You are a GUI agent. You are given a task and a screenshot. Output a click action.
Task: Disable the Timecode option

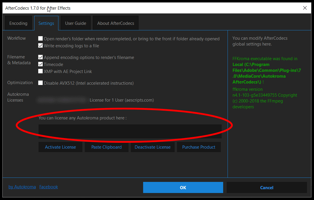pos(40,64)
